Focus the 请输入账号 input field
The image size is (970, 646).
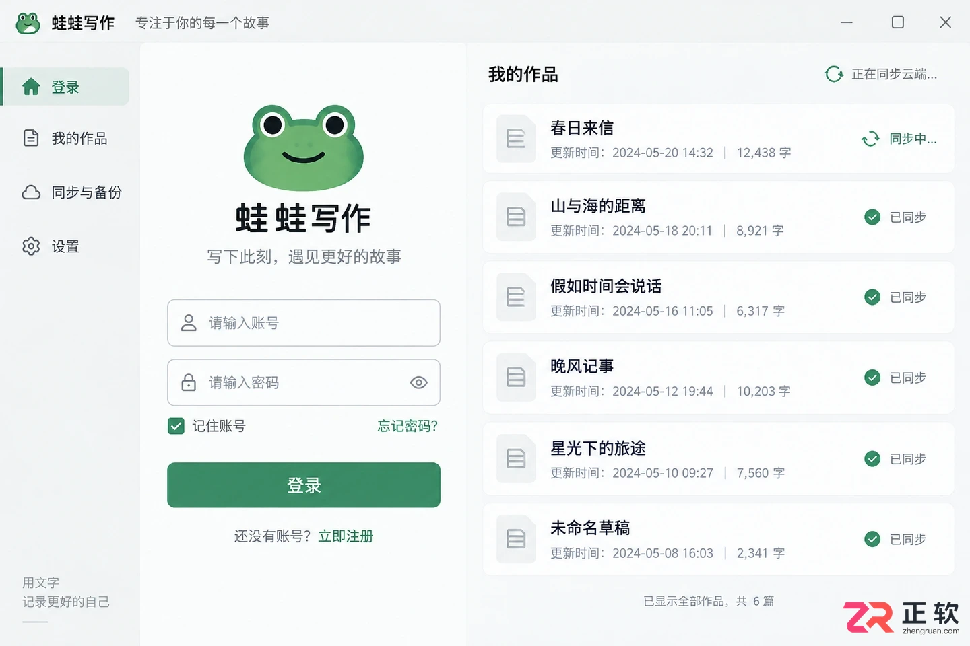tap(304, 323)
